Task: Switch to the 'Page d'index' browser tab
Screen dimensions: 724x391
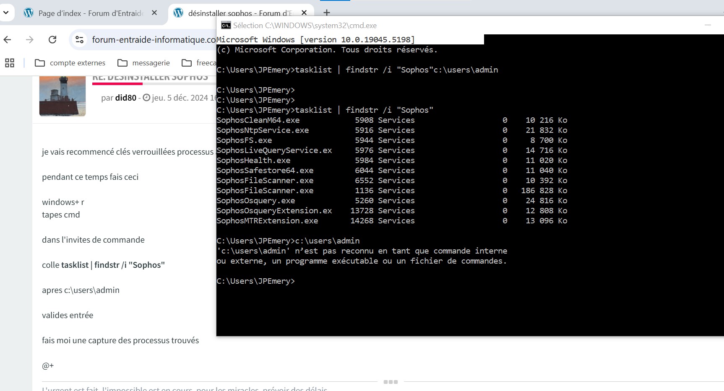Action: coord(91,13)
